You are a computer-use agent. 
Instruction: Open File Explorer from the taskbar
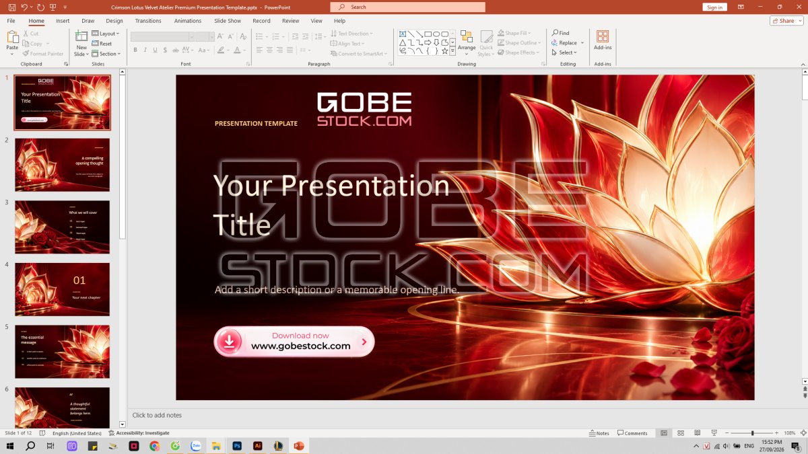click(216, 446)
